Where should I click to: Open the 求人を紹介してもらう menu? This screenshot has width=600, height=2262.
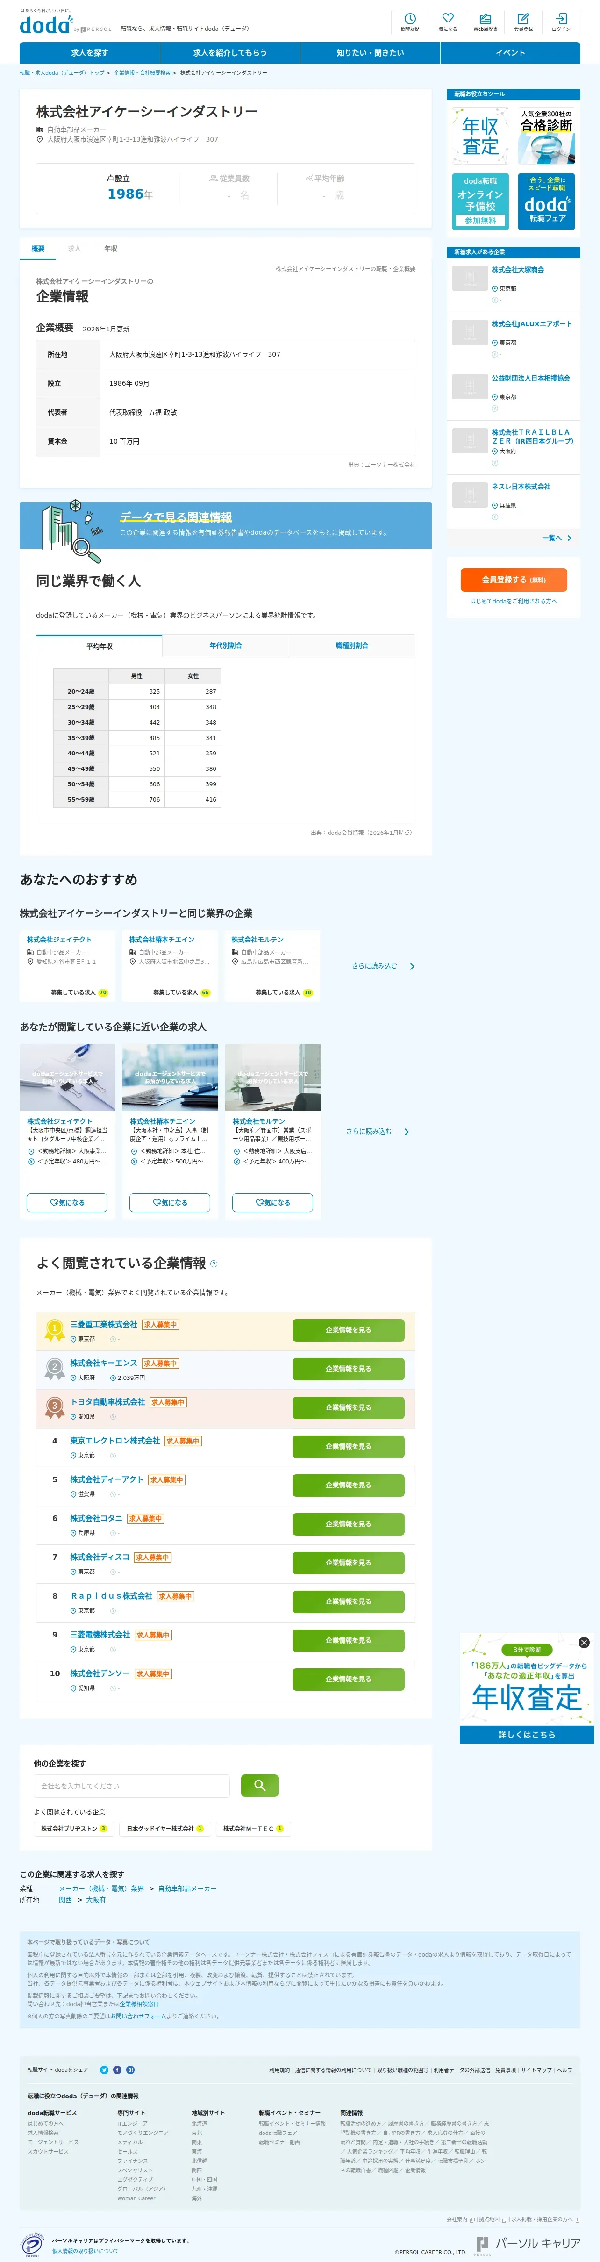tap(230, 53)
